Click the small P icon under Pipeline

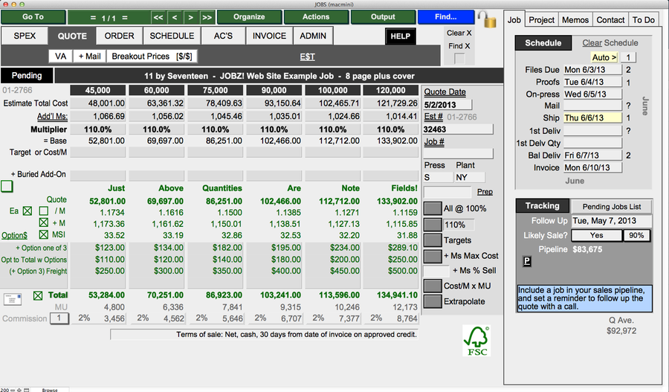(527, 261)
